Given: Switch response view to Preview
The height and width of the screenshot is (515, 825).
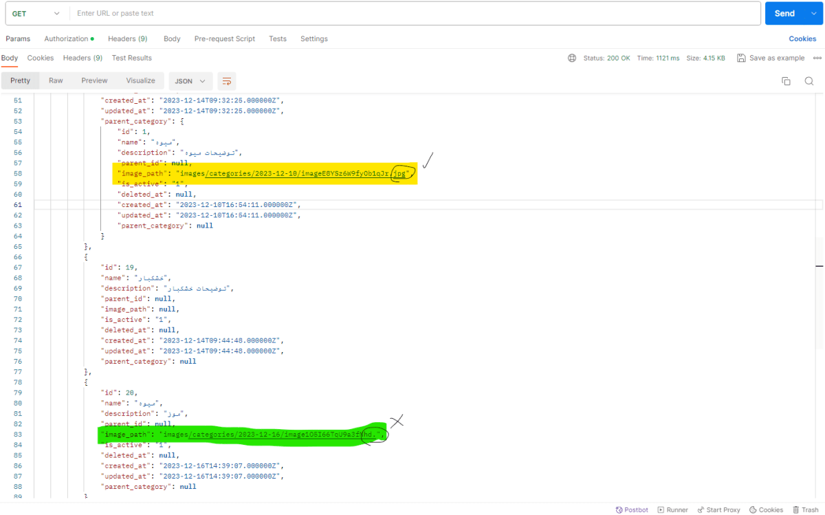Looking at the screenshot, I should click(94, 81).
